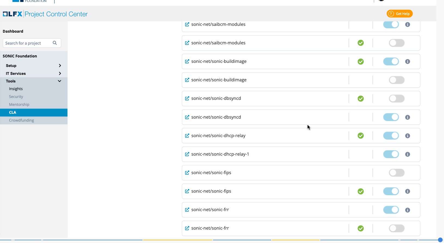The height and width of the screenshot is (243, 444).
Task: Open Crowdfunding under Tools
Action: 21,120
